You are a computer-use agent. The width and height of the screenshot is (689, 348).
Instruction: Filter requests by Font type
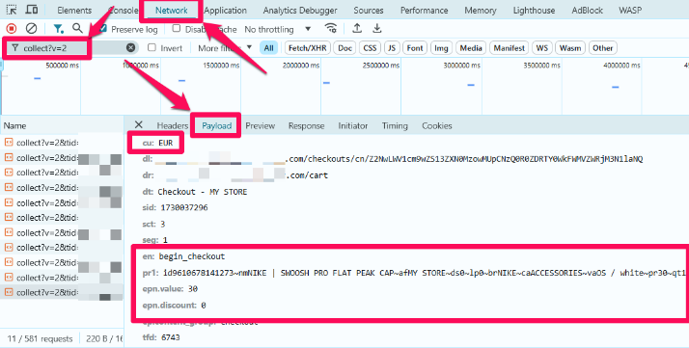click(x=415, y=48)
